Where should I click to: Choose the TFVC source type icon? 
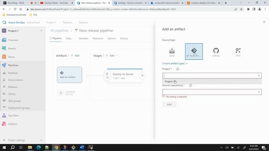tap(238, 52)
